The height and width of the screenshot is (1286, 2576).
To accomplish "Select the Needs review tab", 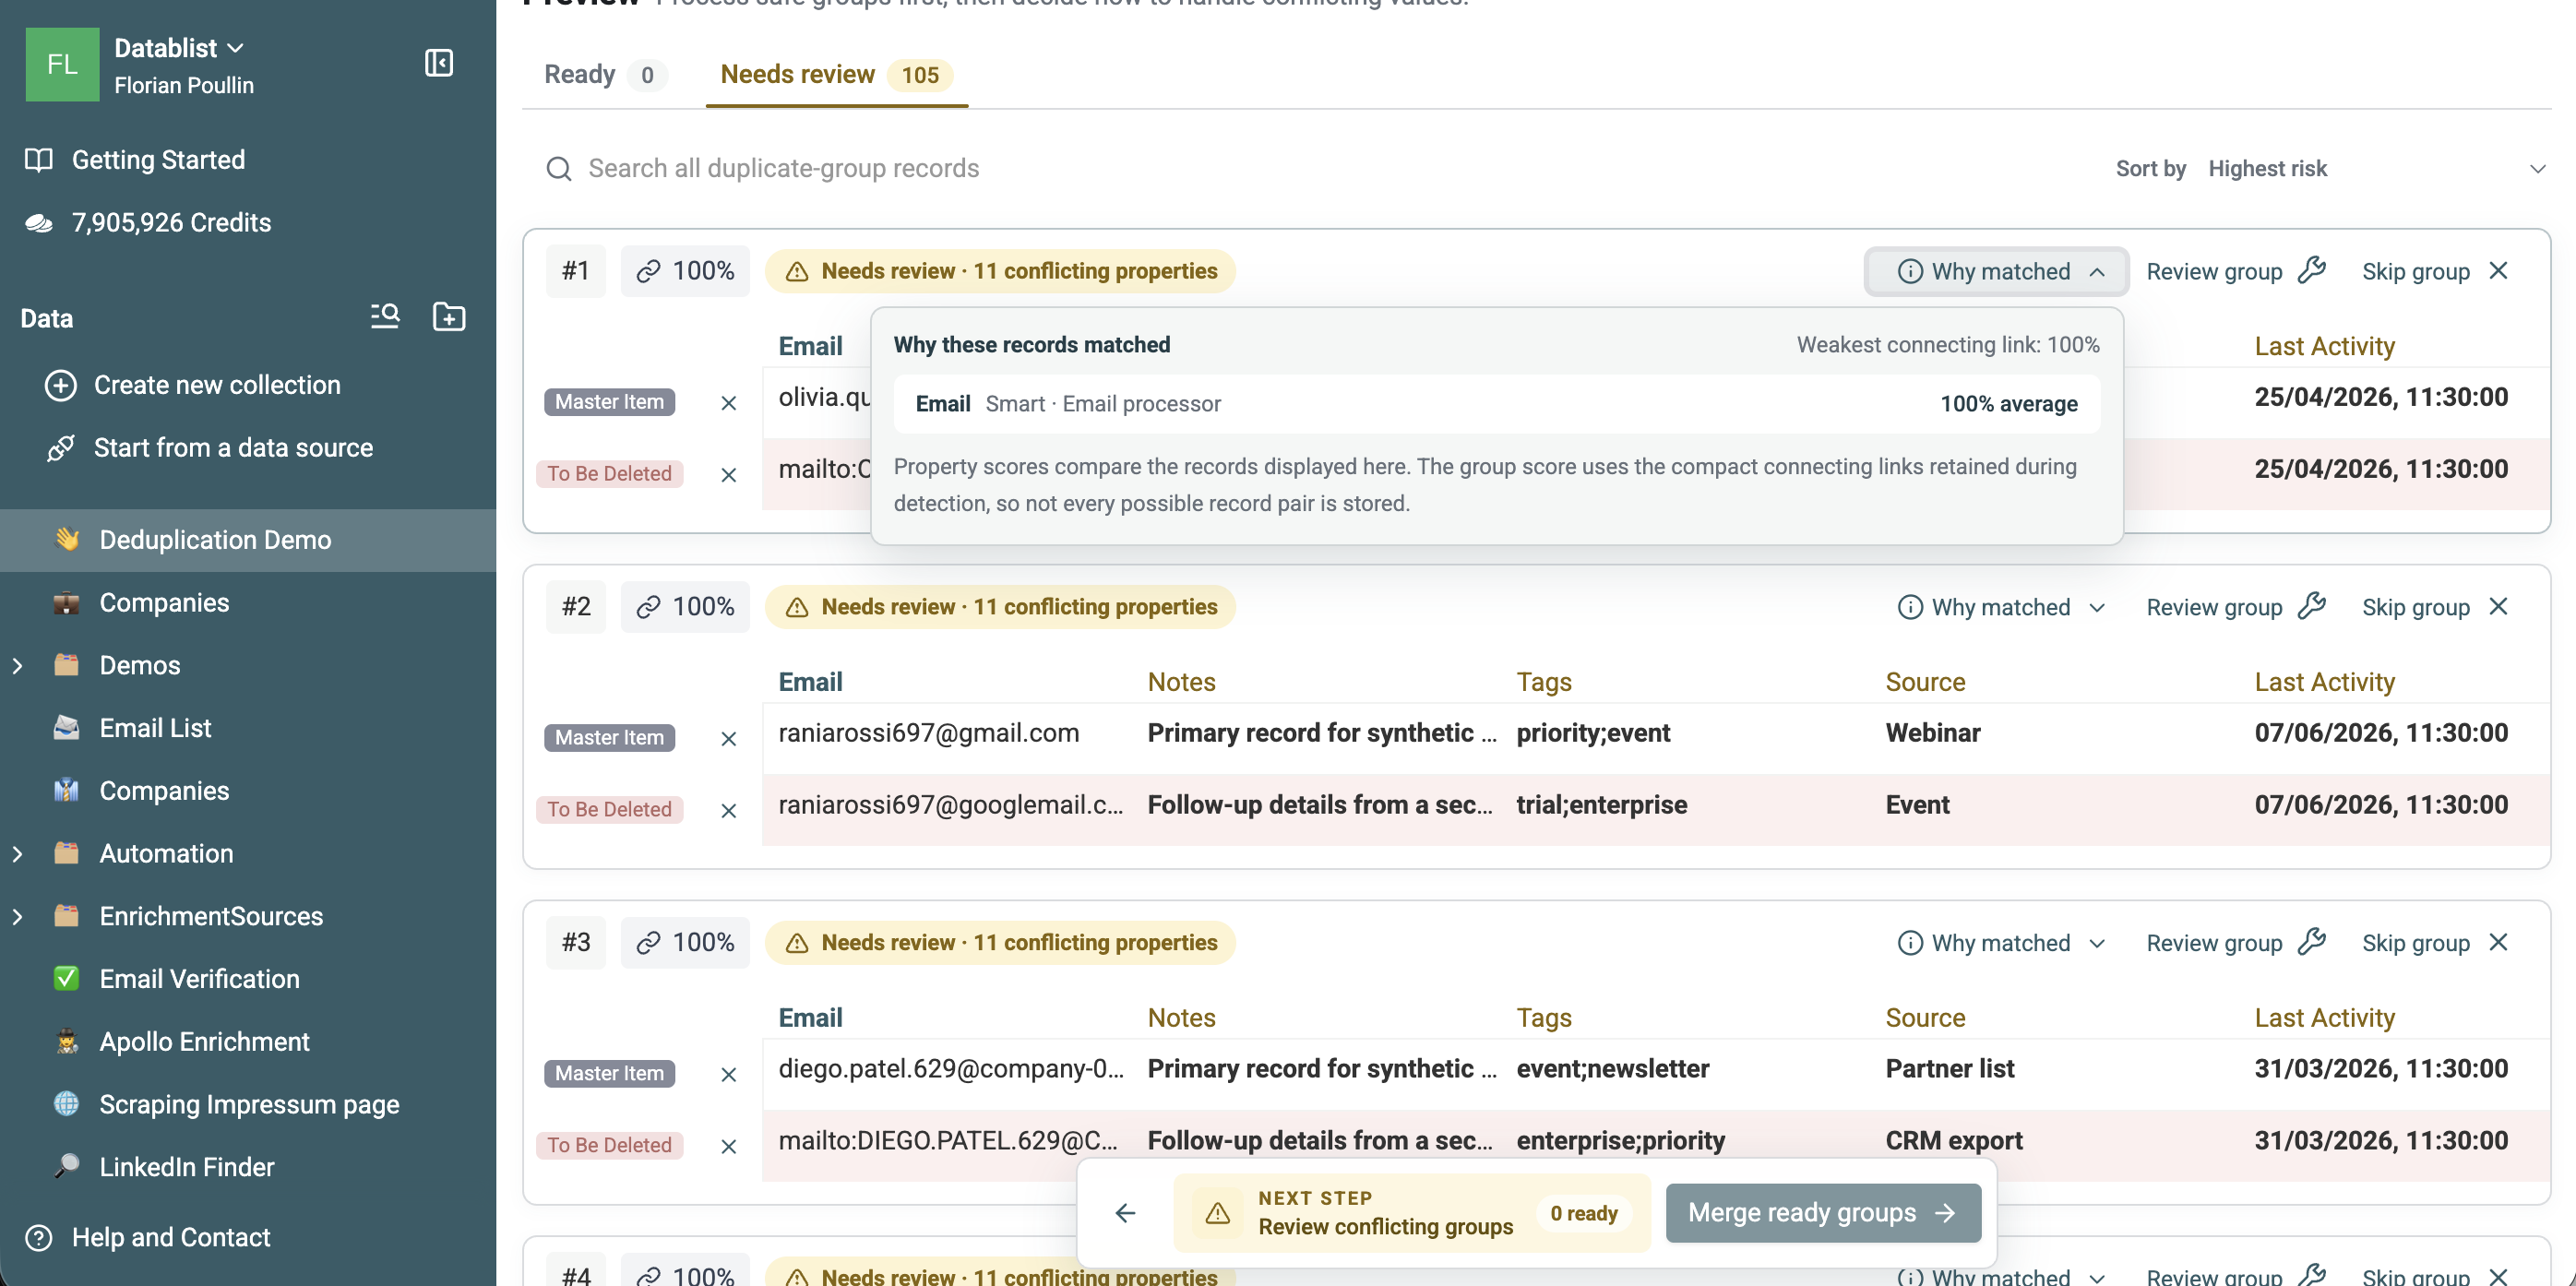I will 836,75.
